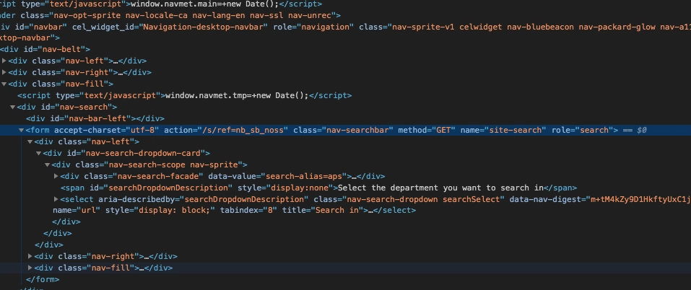Screen dimensions: 691x290
Task: Collapse the selected form element arrow
Action: click(x=21, y=130)
